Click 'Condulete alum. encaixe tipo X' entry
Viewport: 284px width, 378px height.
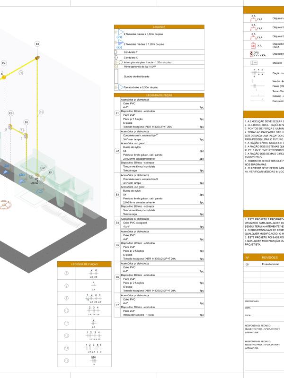pos(140,179)
